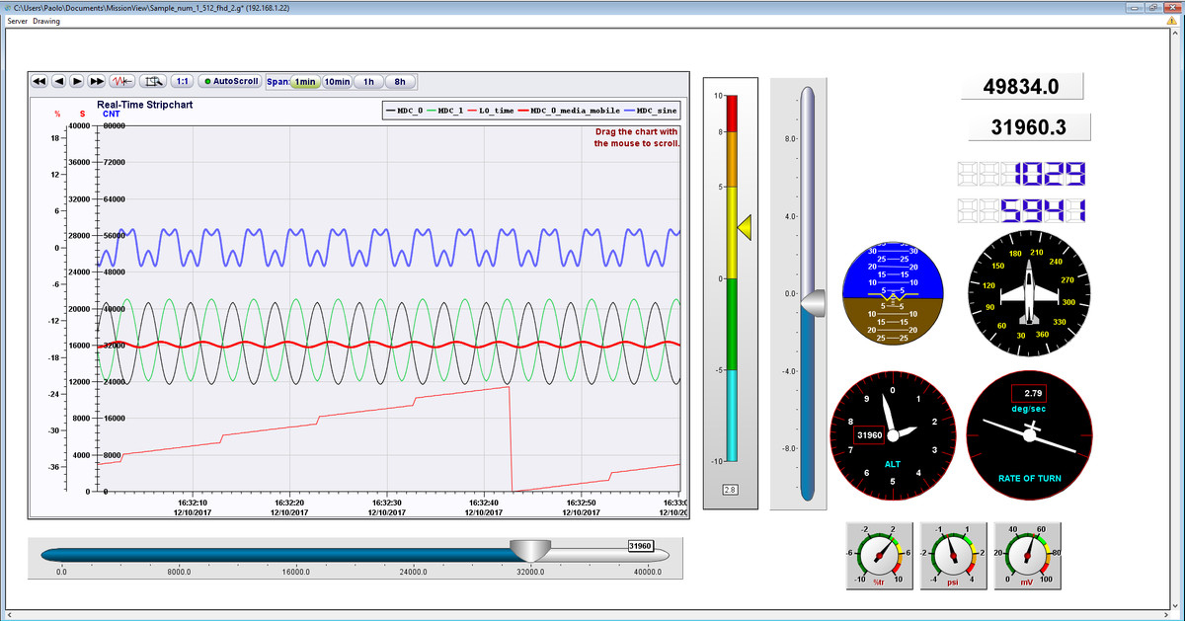Step the chart forward with the single right arrow
This screenshot has width=1185, height=621.
click(78, 81)
